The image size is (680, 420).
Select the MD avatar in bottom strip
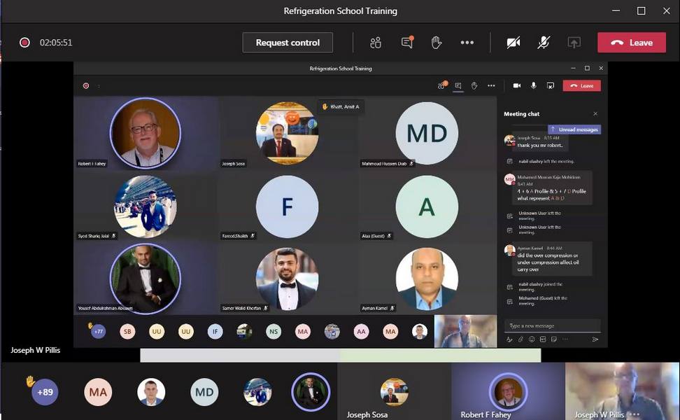[204, 392]
